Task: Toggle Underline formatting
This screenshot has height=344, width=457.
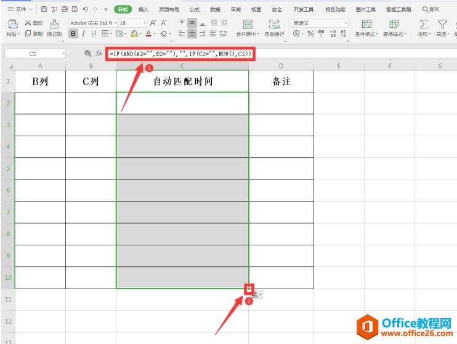Action: (94, 34)
